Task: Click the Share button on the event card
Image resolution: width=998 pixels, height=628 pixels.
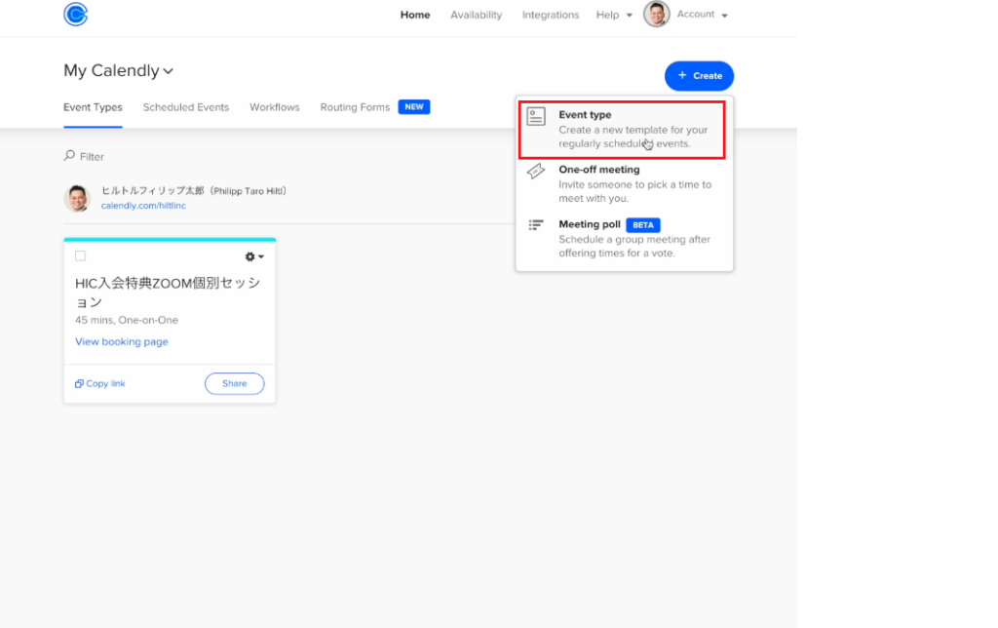Action: click(x=234, y=383)
